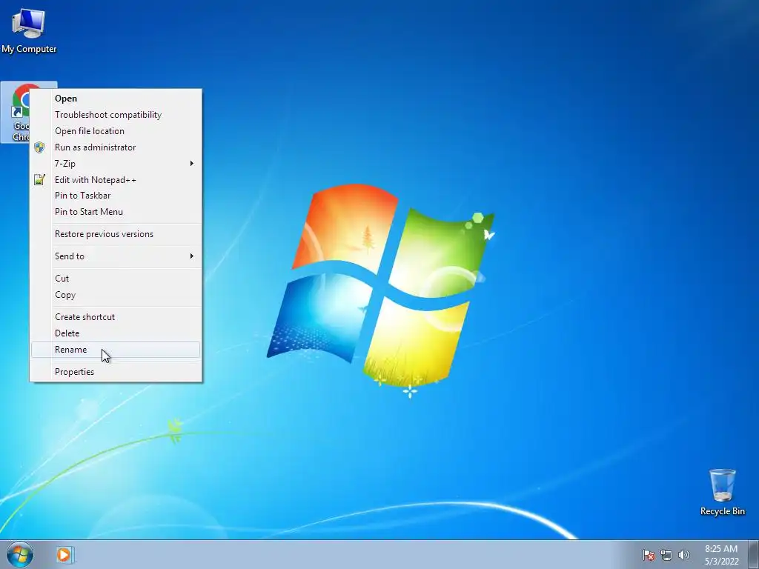
Task: Select Run as administrator
Action: coord(116,147)
